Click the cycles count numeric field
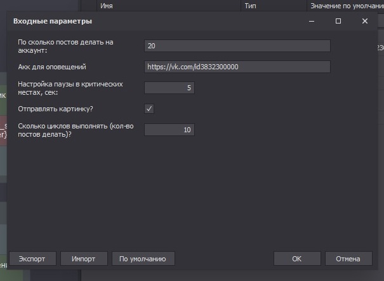 click(169, 130)
